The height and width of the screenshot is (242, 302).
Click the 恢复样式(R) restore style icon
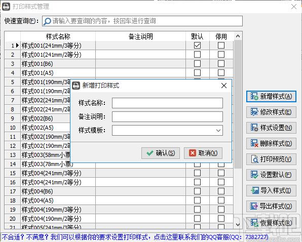(x=254, y=223)
